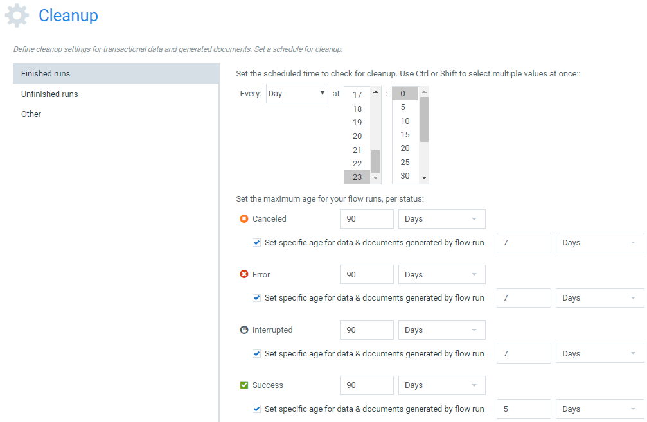
Task: Click the red Error status icon
Action: (x=244, y=274)
